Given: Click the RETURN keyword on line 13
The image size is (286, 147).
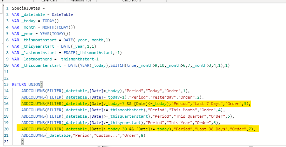Looking at the screenshot, I should (x=19, y=84).
